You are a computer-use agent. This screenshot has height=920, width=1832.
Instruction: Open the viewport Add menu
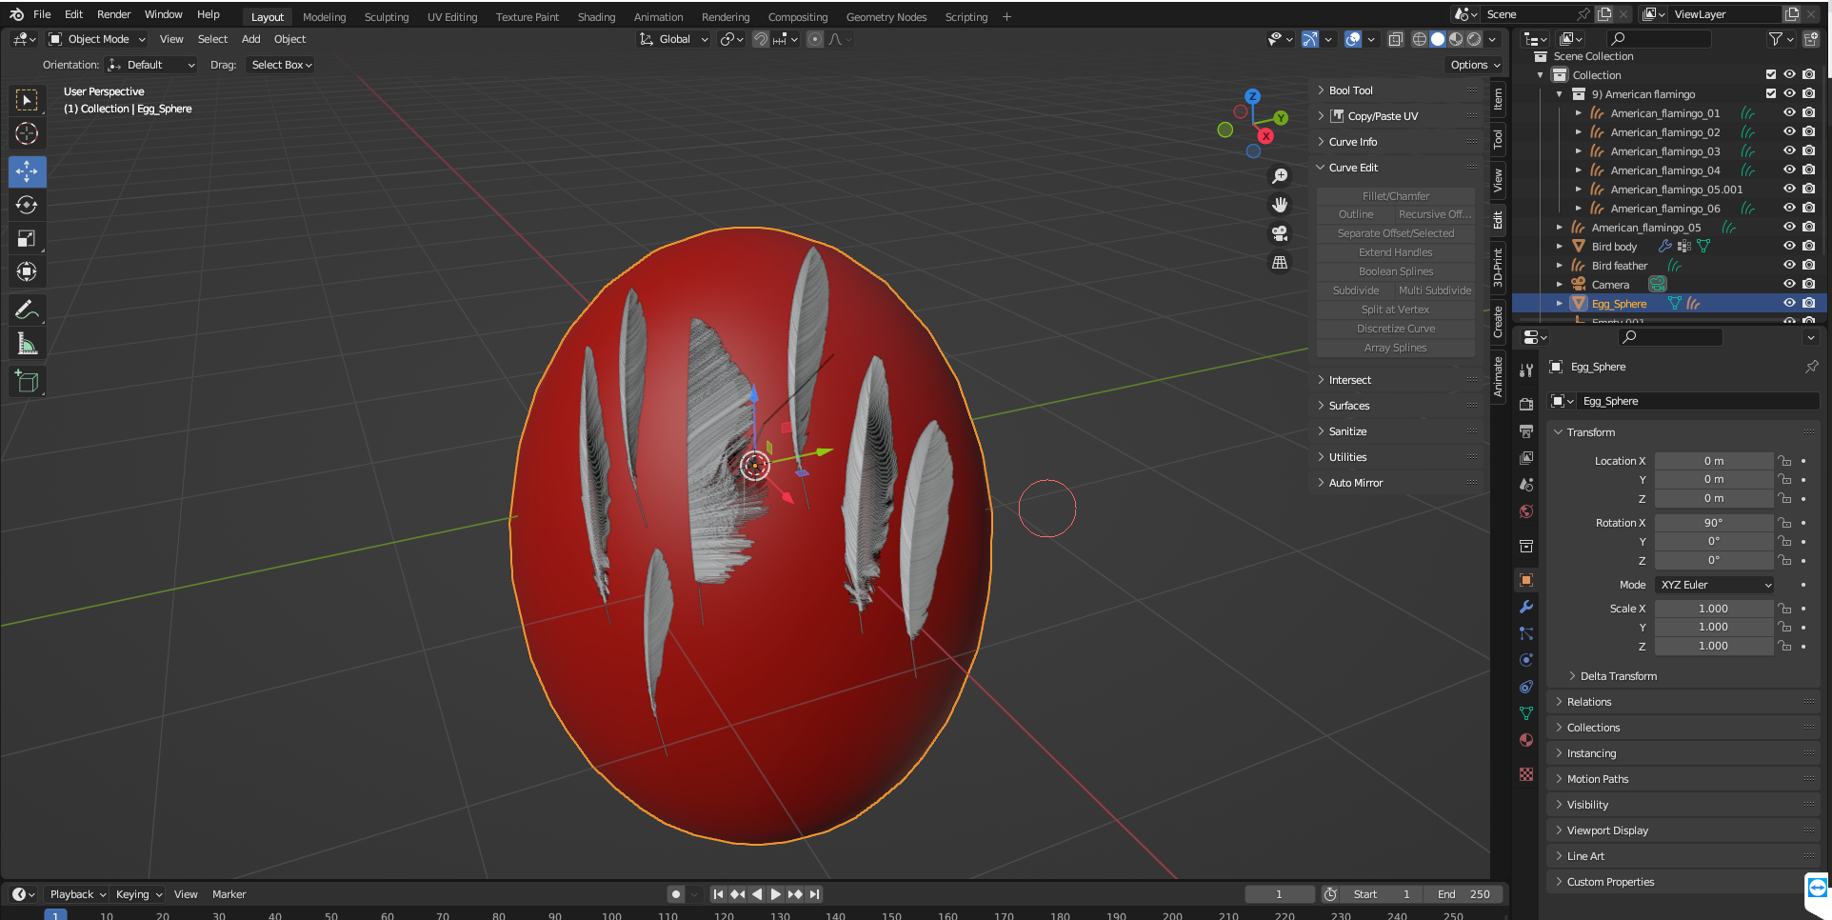250,39
